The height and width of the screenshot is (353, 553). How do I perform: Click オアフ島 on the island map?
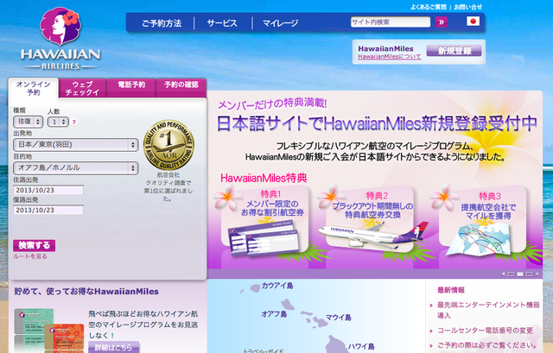[274, 313]
